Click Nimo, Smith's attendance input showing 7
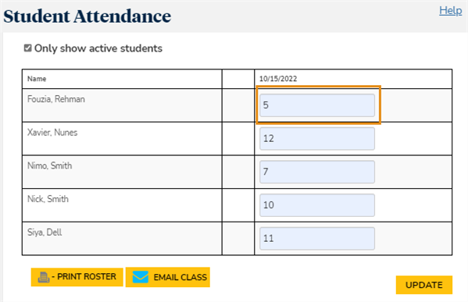468x302 pixels. pyautogui.click(x=317, y=172)
